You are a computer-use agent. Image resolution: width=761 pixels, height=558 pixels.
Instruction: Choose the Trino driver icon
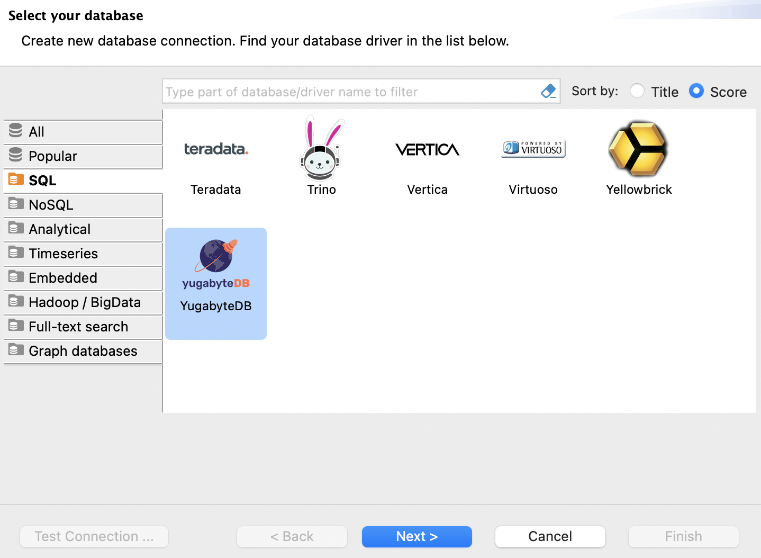tap(321, 151)
